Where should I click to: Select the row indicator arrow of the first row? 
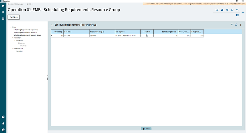click(51, 36)
